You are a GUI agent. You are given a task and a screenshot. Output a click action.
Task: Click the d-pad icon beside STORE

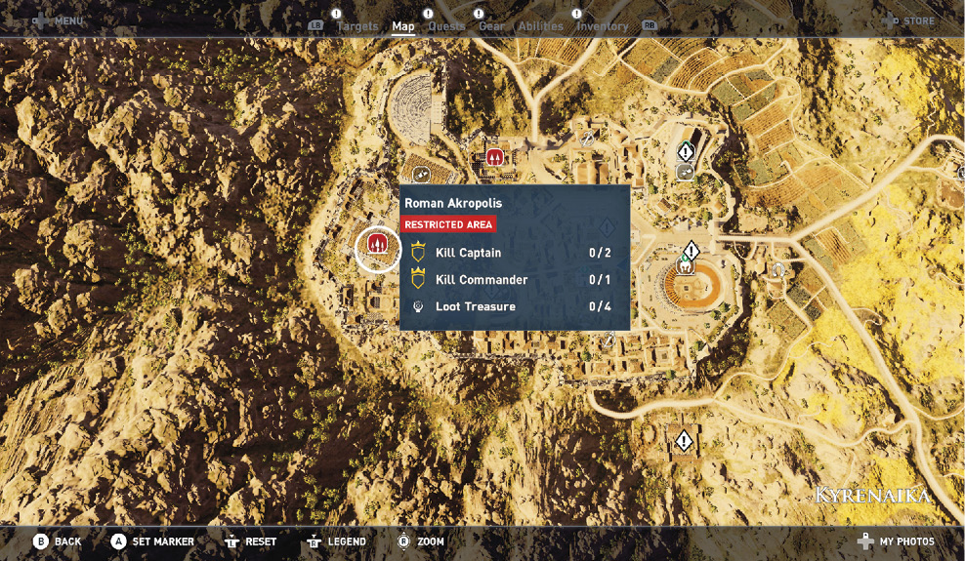click(890, 20)
